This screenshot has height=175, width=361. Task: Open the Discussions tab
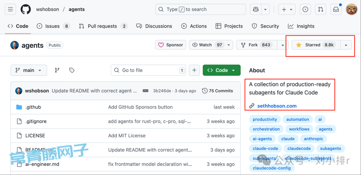tap(154, 26)
